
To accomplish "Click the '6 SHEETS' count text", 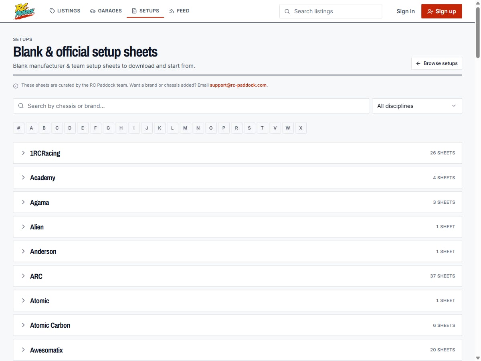I will [444, 325].
